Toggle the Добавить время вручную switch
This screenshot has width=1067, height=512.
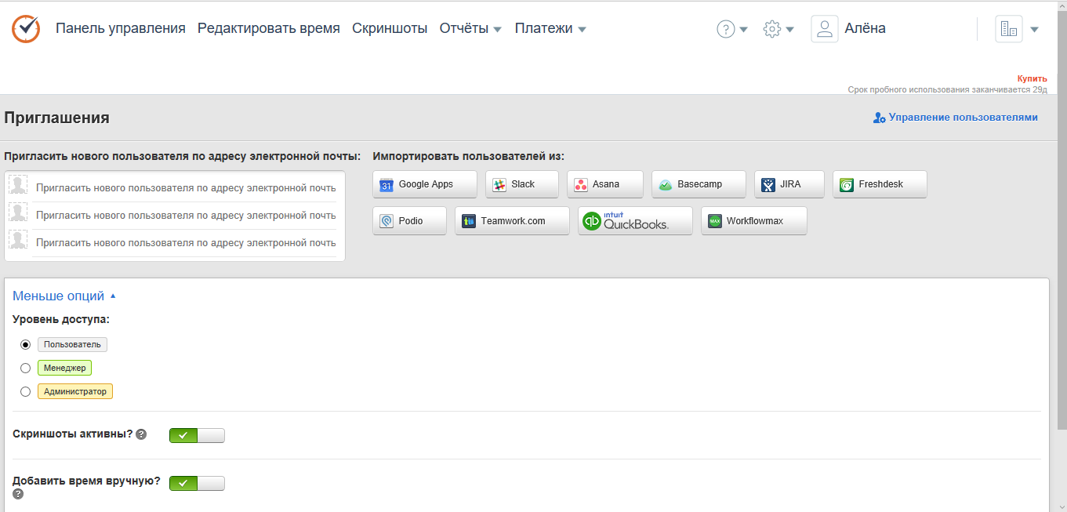click(x=197, y=483)
